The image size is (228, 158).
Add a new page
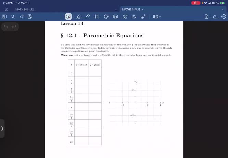(207, 16)
